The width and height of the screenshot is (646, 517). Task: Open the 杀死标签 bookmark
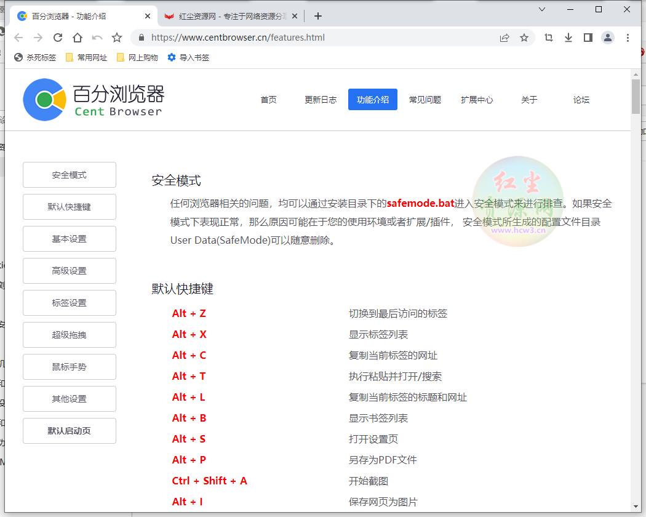(x=35, y=57)
